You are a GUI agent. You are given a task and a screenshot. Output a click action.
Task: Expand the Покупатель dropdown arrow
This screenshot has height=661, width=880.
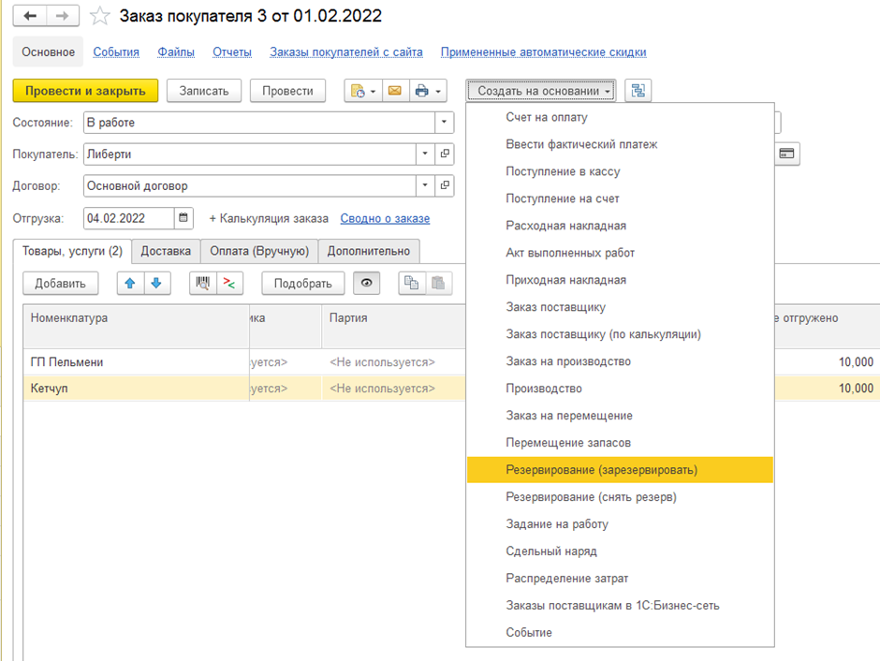[425, 154]
